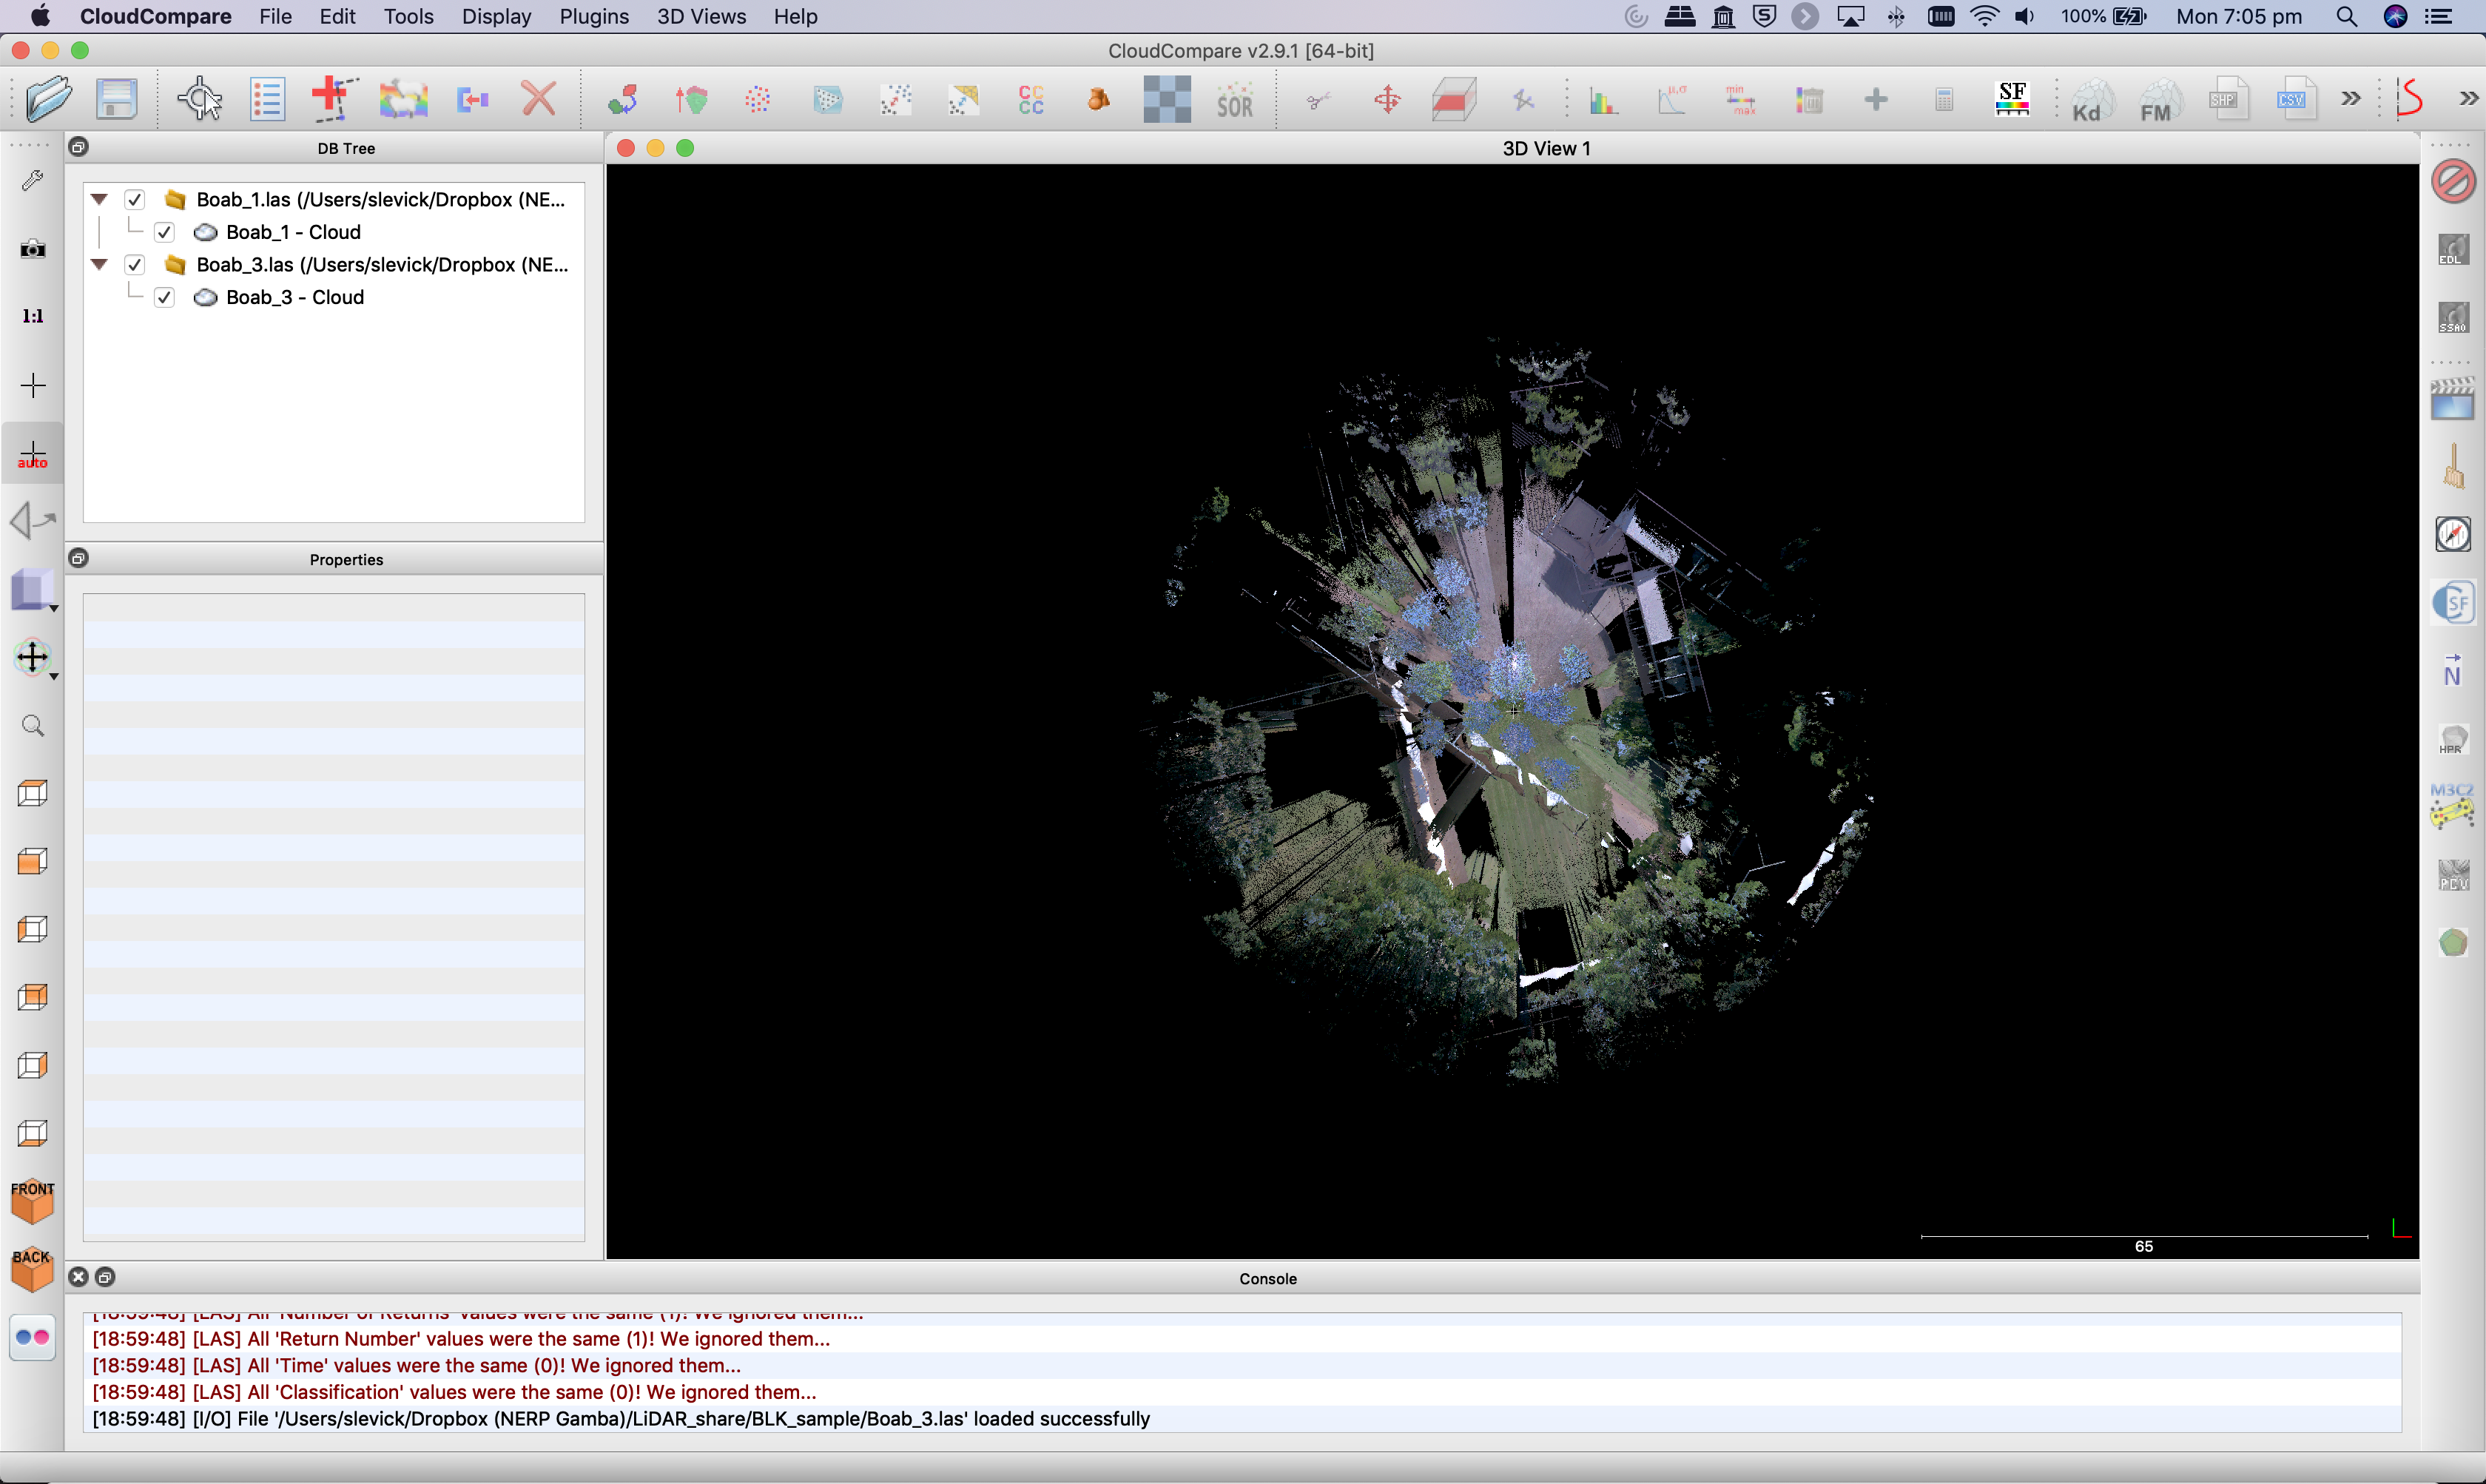The height and width of the screenshot is (1484, 2486).
Task: Click the M3C2 plugin icon
Action: pos(2453,806)
